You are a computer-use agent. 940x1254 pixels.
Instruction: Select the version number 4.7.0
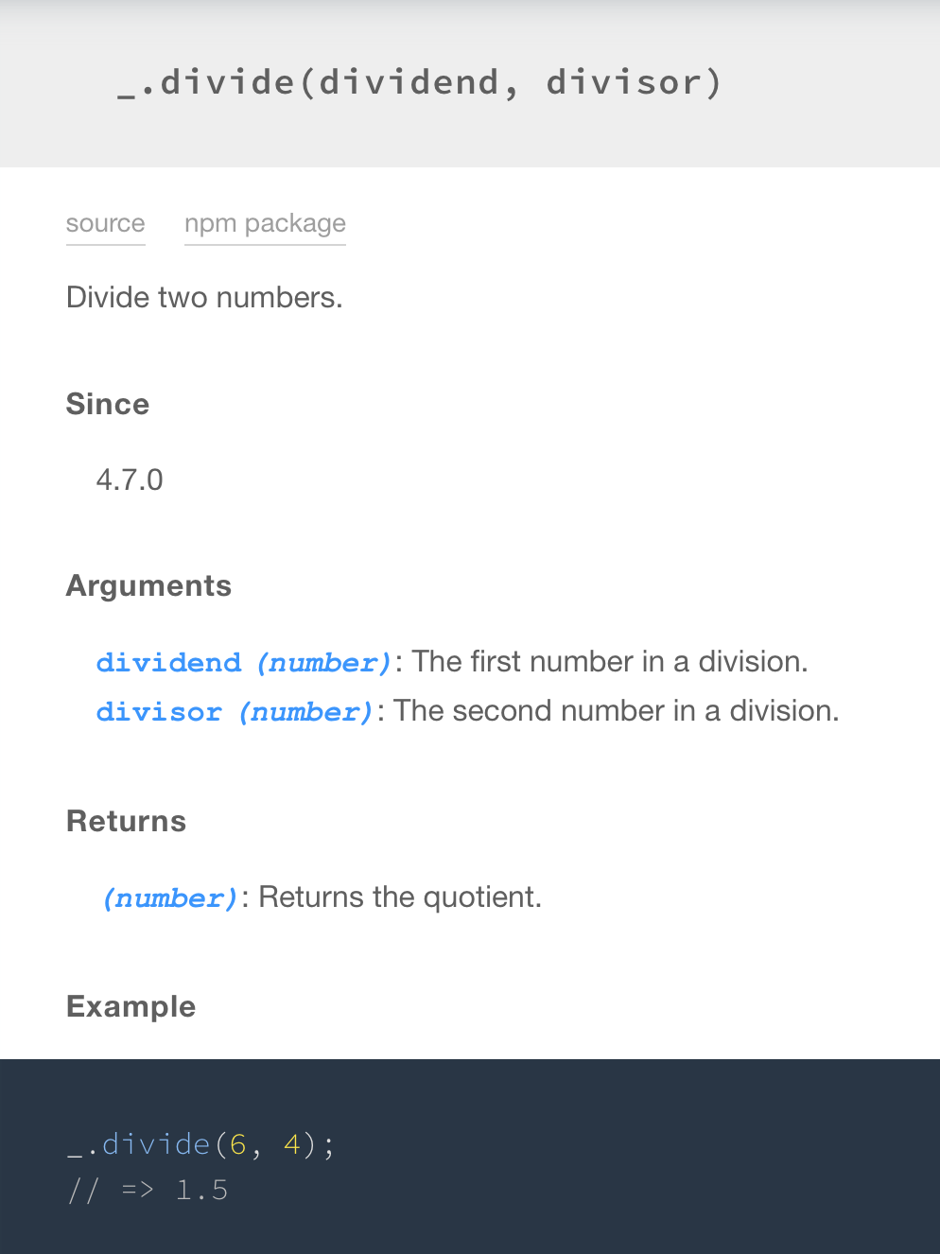(x=130, y=480)
